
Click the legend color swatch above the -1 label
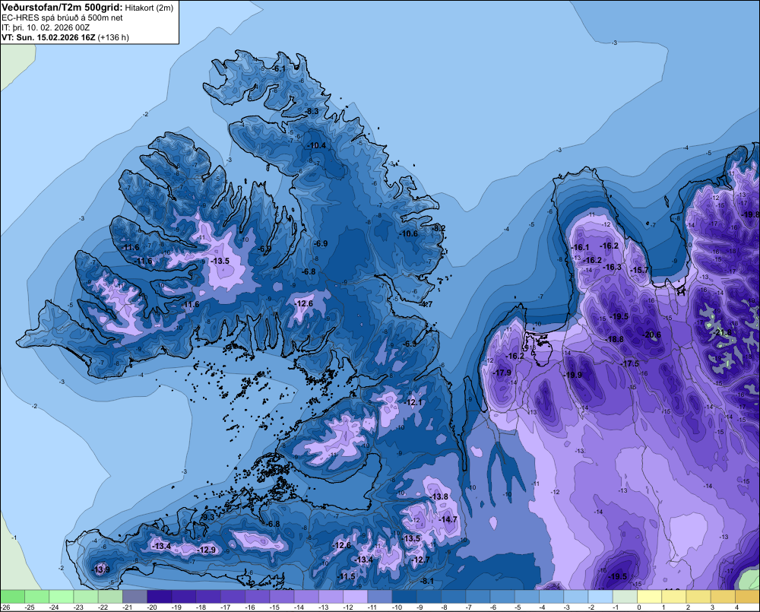[x=625, y=596]
